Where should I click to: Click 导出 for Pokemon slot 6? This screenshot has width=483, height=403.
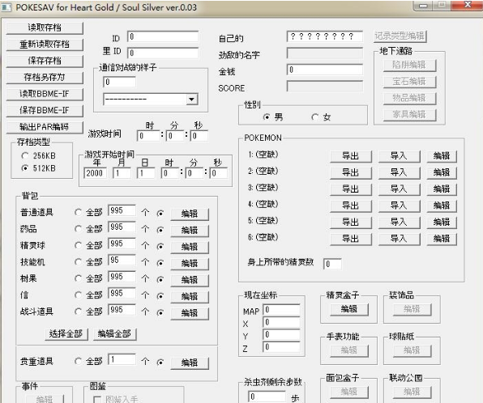351,239
